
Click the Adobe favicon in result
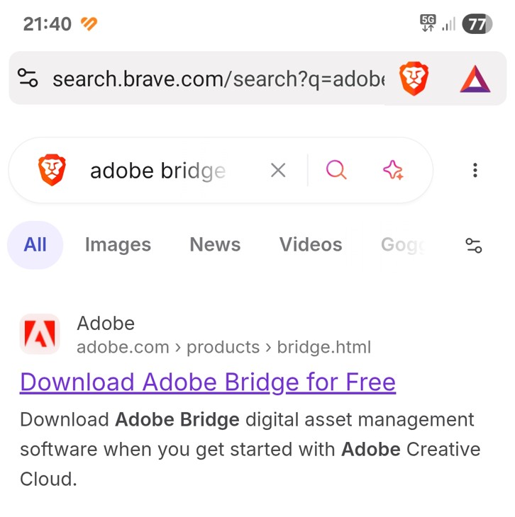tap(40, 334)
